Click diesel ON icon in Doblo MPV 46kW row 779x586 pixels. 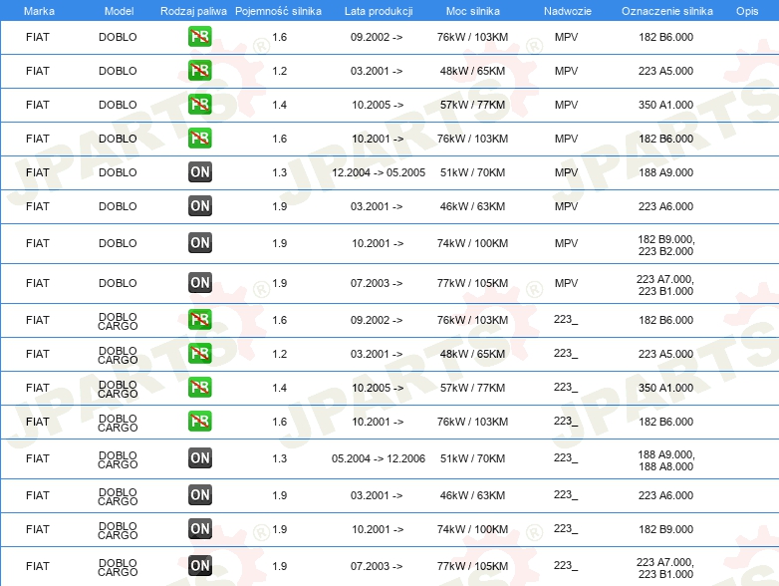tap(199, 205)
